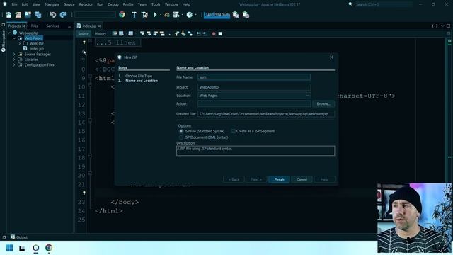Open the Navigator side tab
Screen dimensions: 453x255
[x=4, y=41]
